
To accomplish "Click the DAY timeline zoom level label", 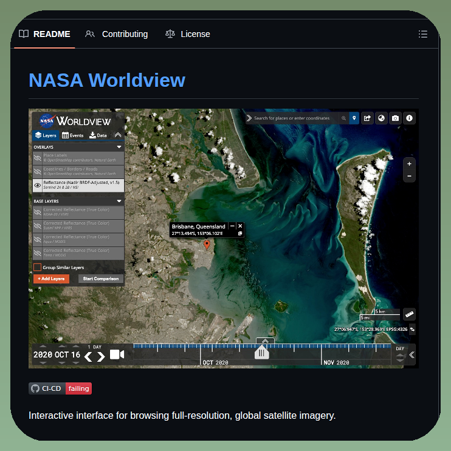I will (400, 348).
